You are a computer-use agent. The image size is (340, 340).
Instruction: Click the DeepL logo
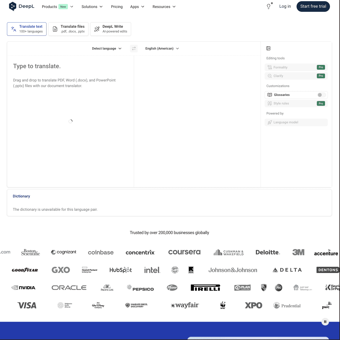tap(22, 6)
